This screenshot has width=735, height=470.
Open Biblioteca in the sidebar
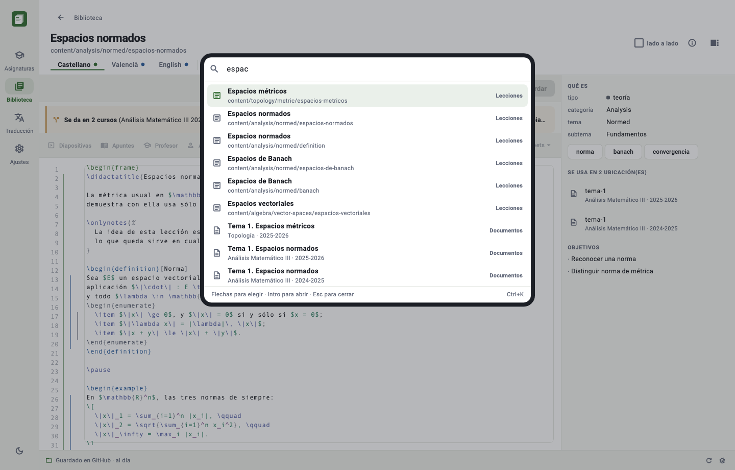19,91
